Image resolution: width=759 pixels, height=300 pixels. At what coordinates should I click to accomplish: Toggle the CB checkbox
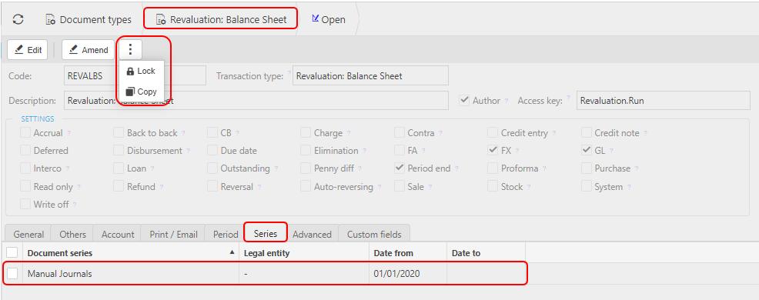pos(212,132)
